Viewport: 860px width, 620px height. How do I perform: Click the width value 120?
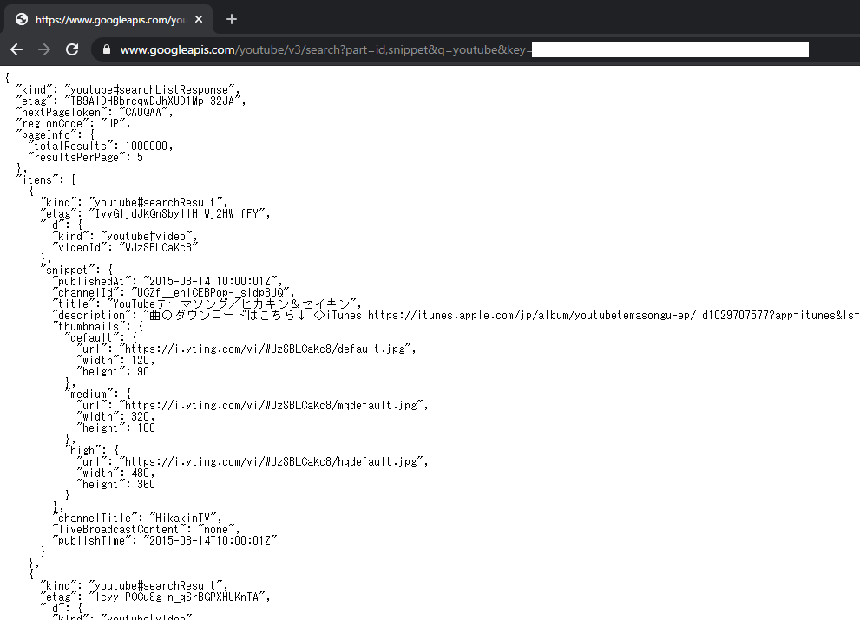click(x=140, y=361)
